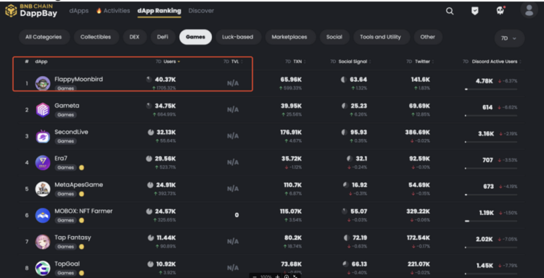This screenshot has height=278, width=544.
Task: Click the MOBOX NFT Farmer logo
Action: pyautogui.click(x=43, y=215)
